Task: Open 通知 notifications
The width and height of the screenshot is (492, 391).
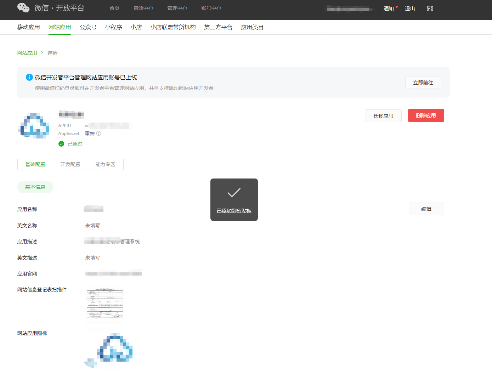Action: point(389,8)
